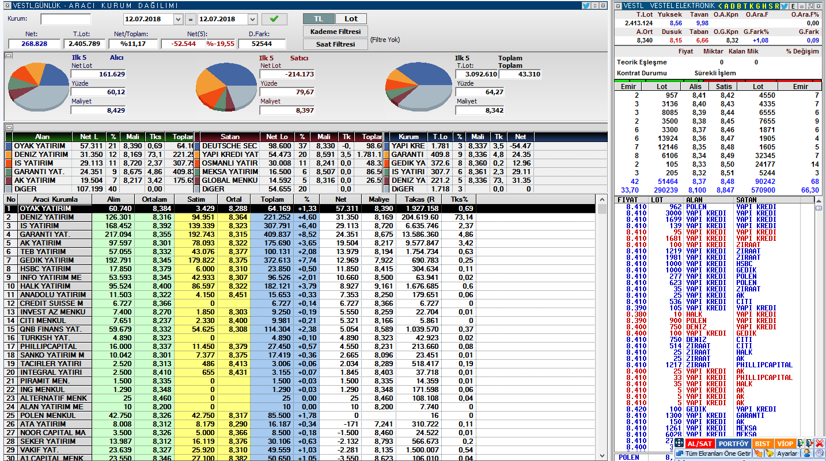Open the Saat Filtresi button
Viewport: 826px width, 461px height.
click(335, 44)
